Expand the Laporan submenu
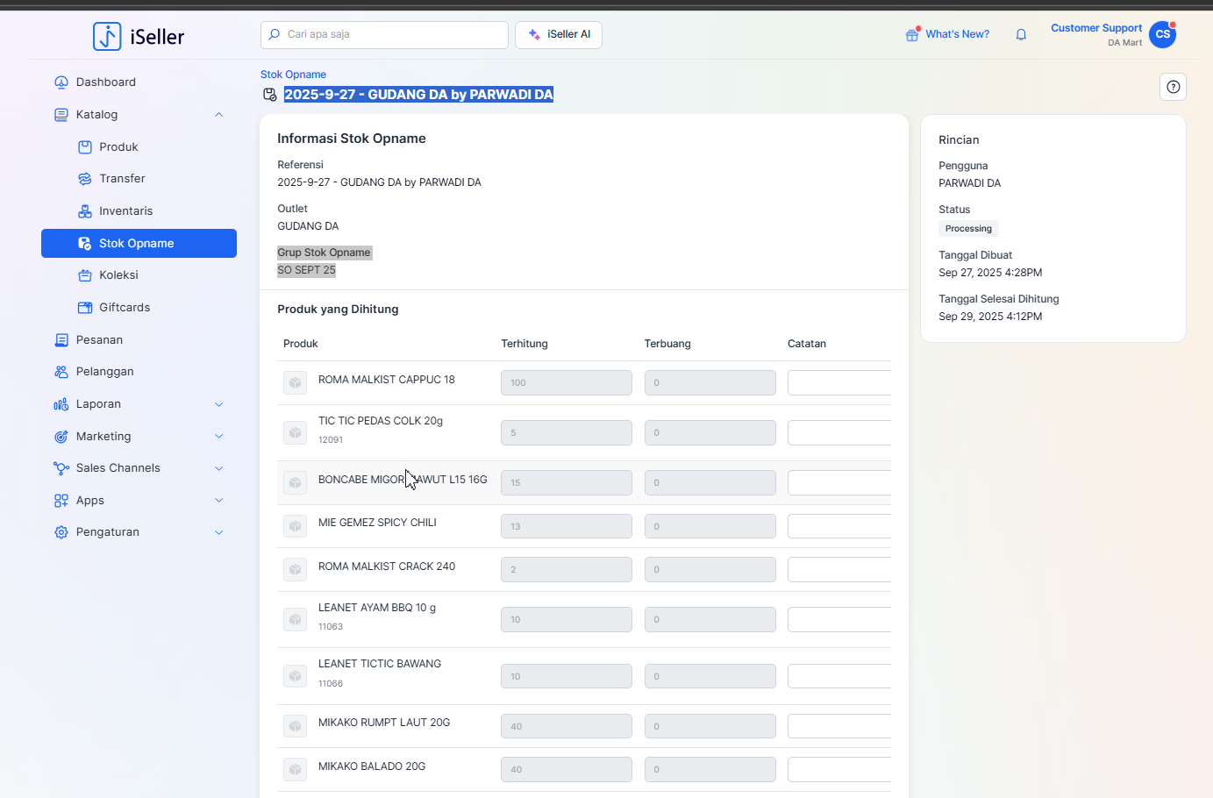Image resolution: width=1213 pixels, height=798 pixels. click(x=219, y=404)
